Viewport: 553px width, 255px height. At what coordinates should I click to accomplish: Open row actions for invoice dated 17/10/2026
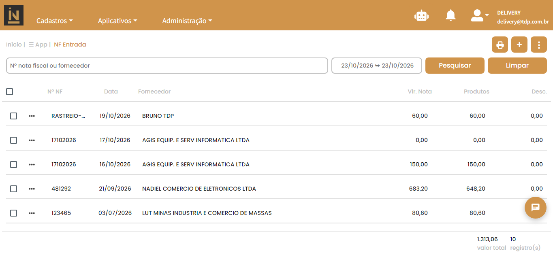32,140
